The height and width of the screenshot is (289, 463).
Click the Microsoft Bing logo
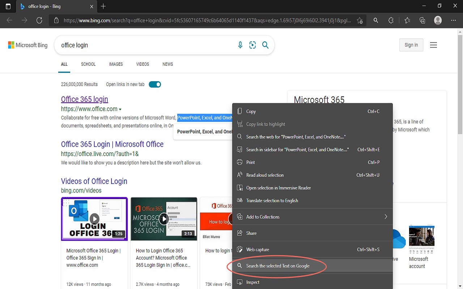click(28, 45)
